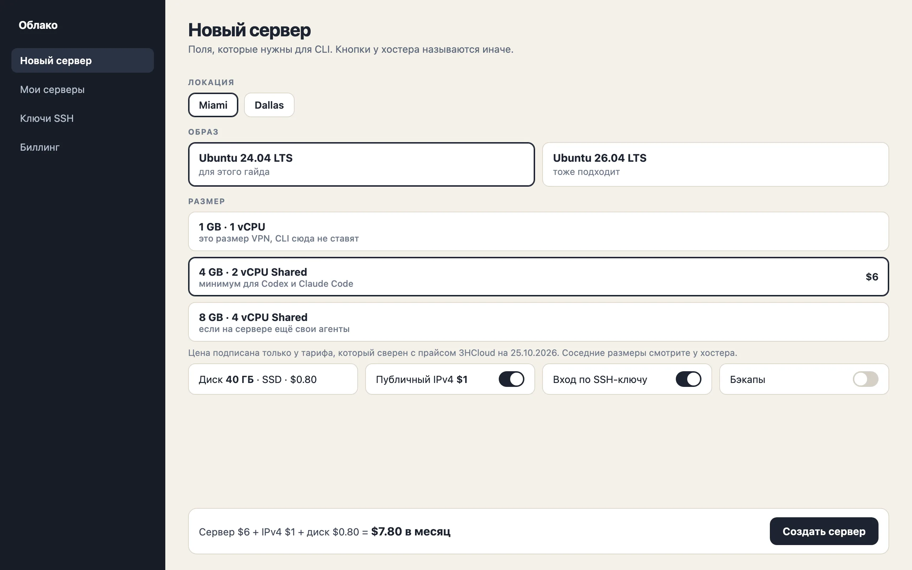912x570 pixels.
Task: Click the Создать сервер button
Action: pos(824,531)
